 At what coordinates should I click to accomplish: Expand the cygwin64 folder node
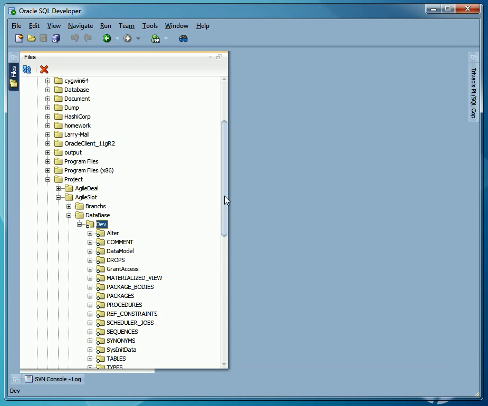pyautogui.click(x=47, y=81)
